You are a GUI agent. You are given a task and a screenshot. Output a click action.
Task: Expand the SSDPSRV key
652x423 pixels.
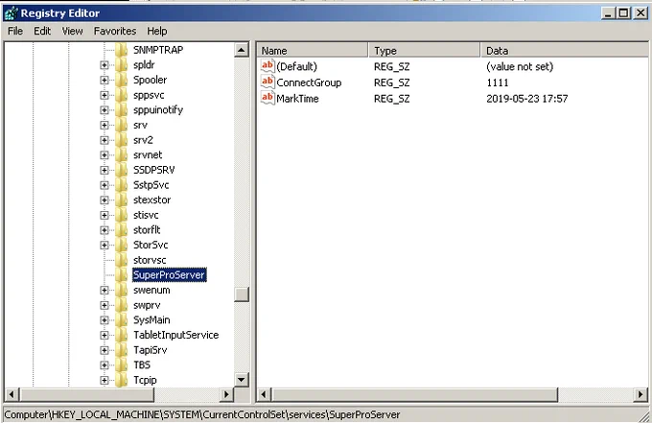104,170
